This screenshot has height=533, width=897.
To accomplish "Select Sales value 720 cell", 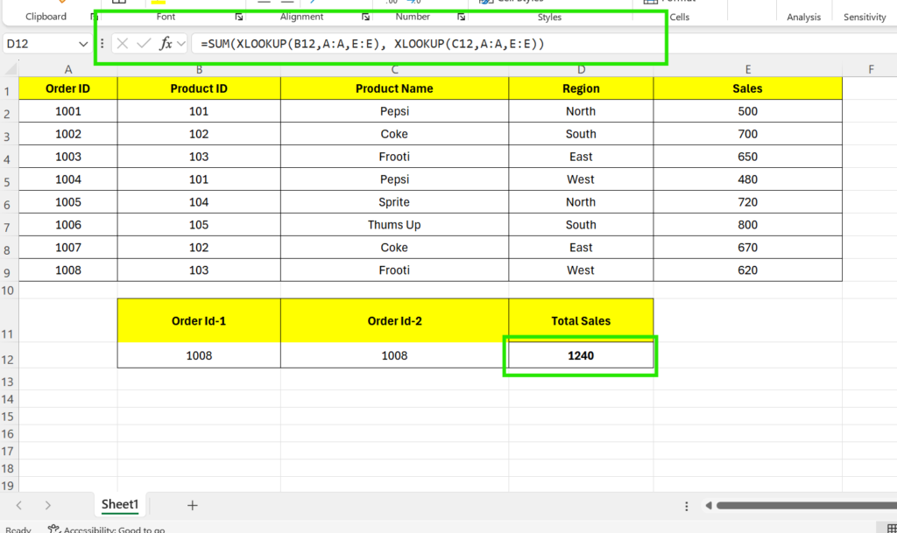I will pos(748,202).
